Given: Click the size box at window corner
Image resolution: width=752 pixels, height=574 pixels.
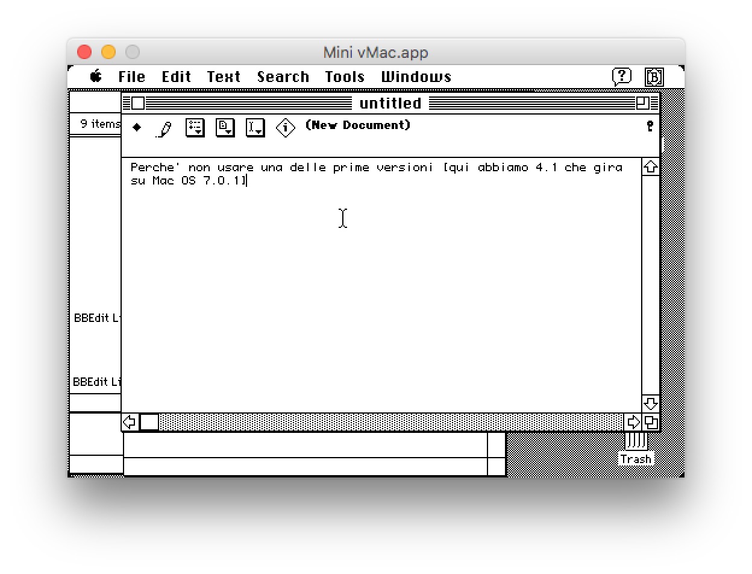Looking at the screenshot, I should pyautogui.click(x=651, y=421).
